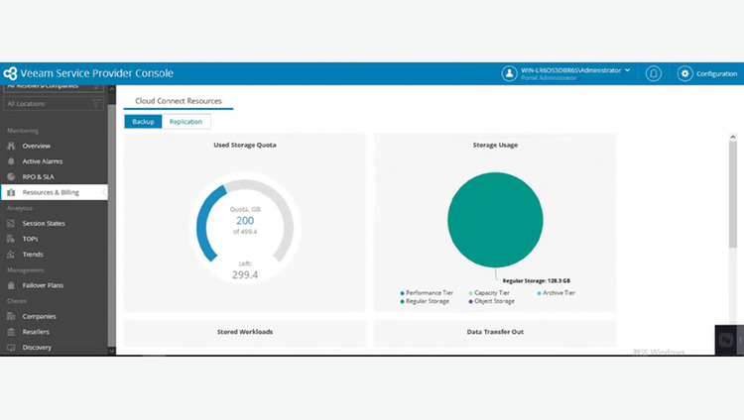The height and width of the screenshot is (420, 744).
Task: Open Active Alarms in the sidebar
Action: coord(43,161)
